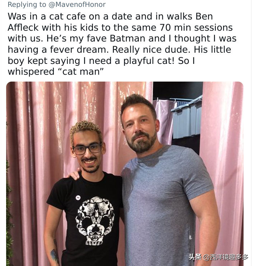This screenshot has height=266, width=254.
Task: Open the @MavenofHonor profile link
Action: [77, 5]
